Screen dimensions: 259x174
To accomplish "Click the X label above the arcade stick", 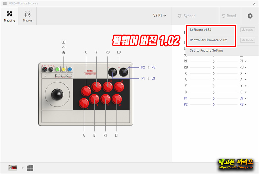I will (86, 52).
